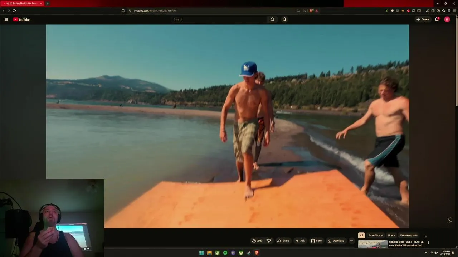This screenshot has height=257, width=458.
Task: Open the Windows Start menu
Action: [x=201, y=253]
